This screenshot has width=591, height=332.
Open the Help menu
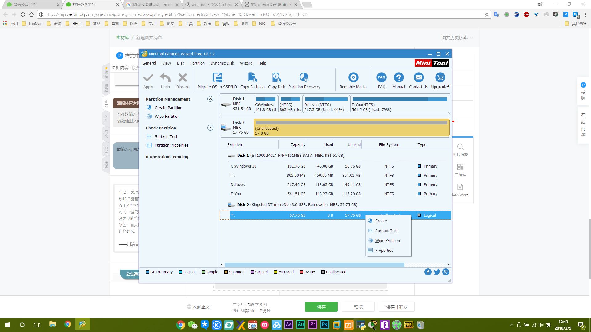point(262,63)
